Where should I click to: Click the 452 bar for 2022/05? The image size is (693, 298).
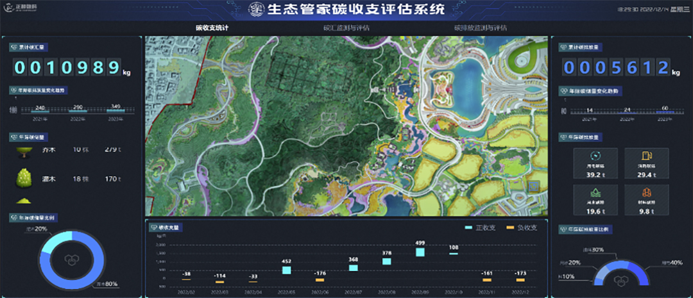286,270
